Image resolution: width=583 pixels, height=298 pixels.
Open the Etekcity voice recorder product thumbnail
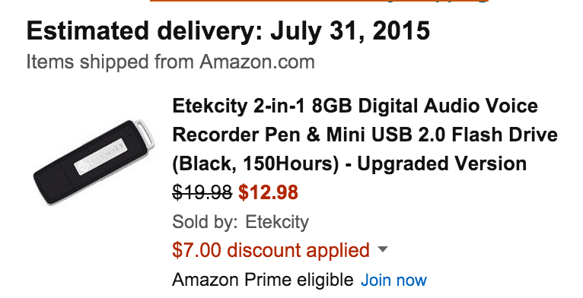click(94, 163)
